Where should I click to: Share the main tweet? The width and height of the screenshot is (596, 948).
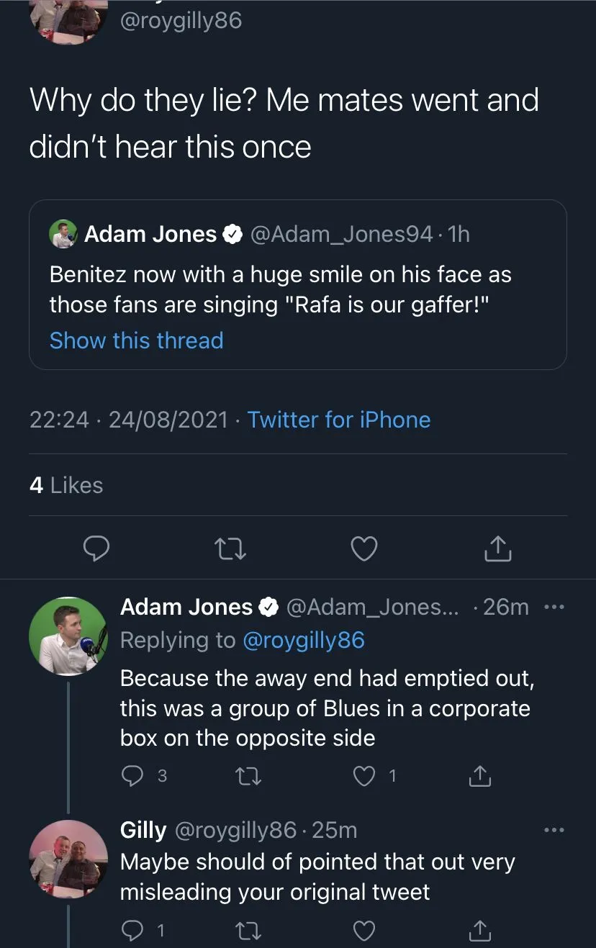497,549
